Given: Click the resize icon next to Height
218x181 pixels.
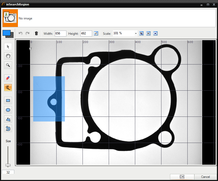Looking at the screenshot, I should (x=96, y=33).
